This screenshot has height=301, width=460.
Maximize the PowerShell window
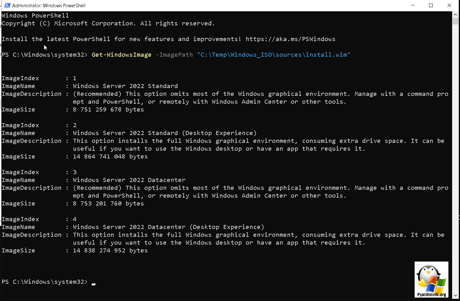431,5
